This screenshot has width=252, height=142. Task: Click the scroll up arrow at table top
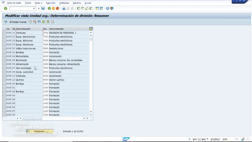pyautogui.click(x=91, y=32)
